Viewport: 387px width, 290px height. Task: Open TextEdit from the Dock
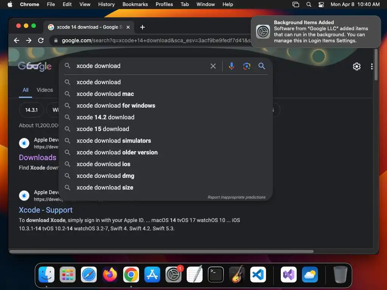[195, 275]
